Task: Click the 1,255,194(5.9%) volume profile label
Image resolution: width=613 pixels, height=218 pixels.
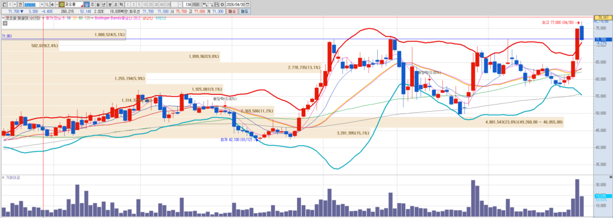Action: point(130,78)
